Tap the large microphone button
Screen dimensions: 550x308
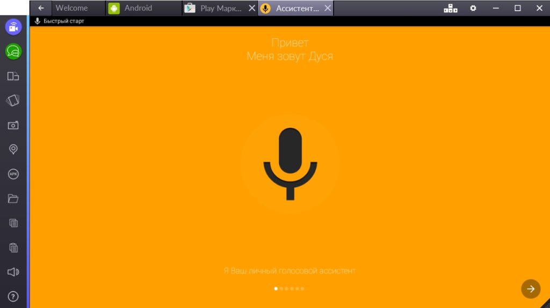(x=290, y=164)
